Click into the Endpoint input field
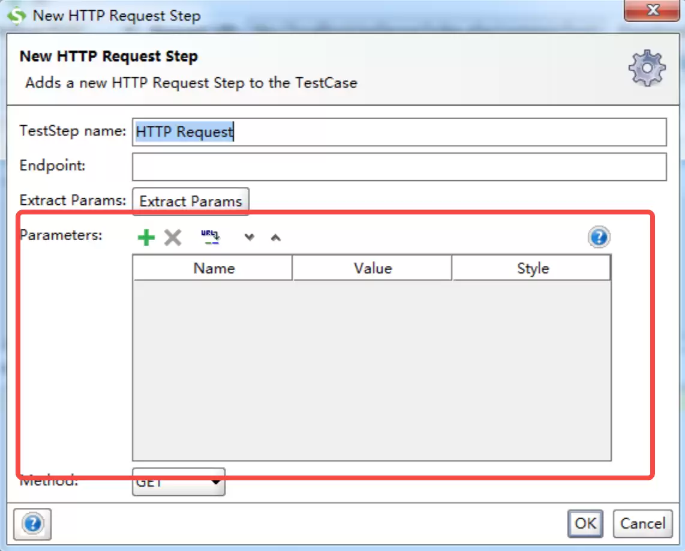 pos(399,166)
